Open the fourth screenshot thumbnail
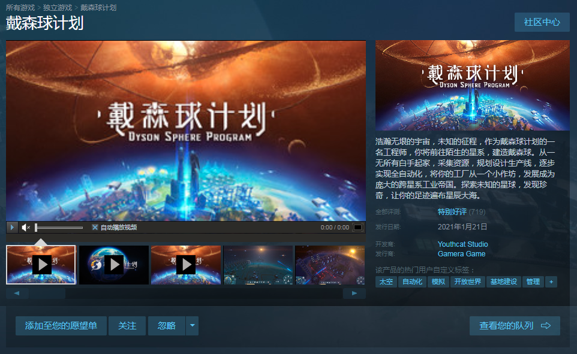Screen dimensions: 577x354 [258, 264]
